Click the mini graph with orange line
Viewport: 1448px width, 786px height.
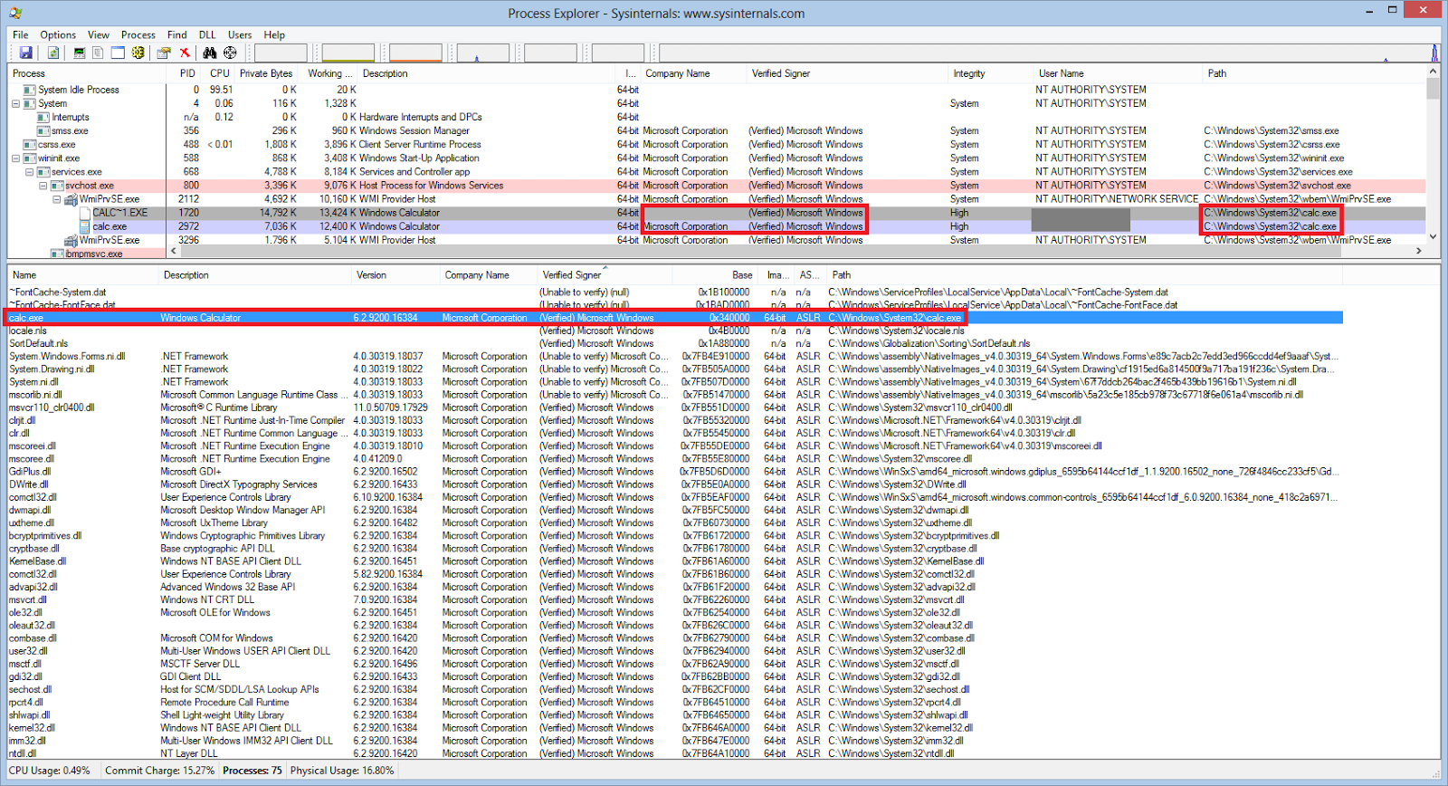click(x=415, y=53)
